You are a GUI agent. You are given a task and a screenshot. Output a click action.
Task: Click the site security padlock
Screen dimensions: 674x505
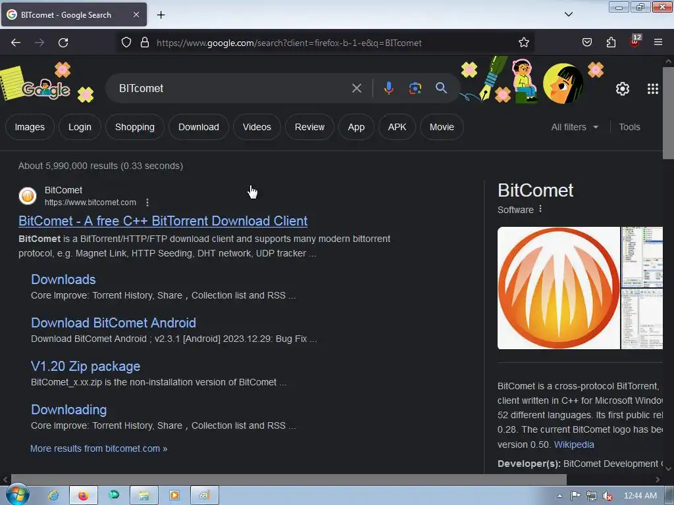[x=145, y=43]
